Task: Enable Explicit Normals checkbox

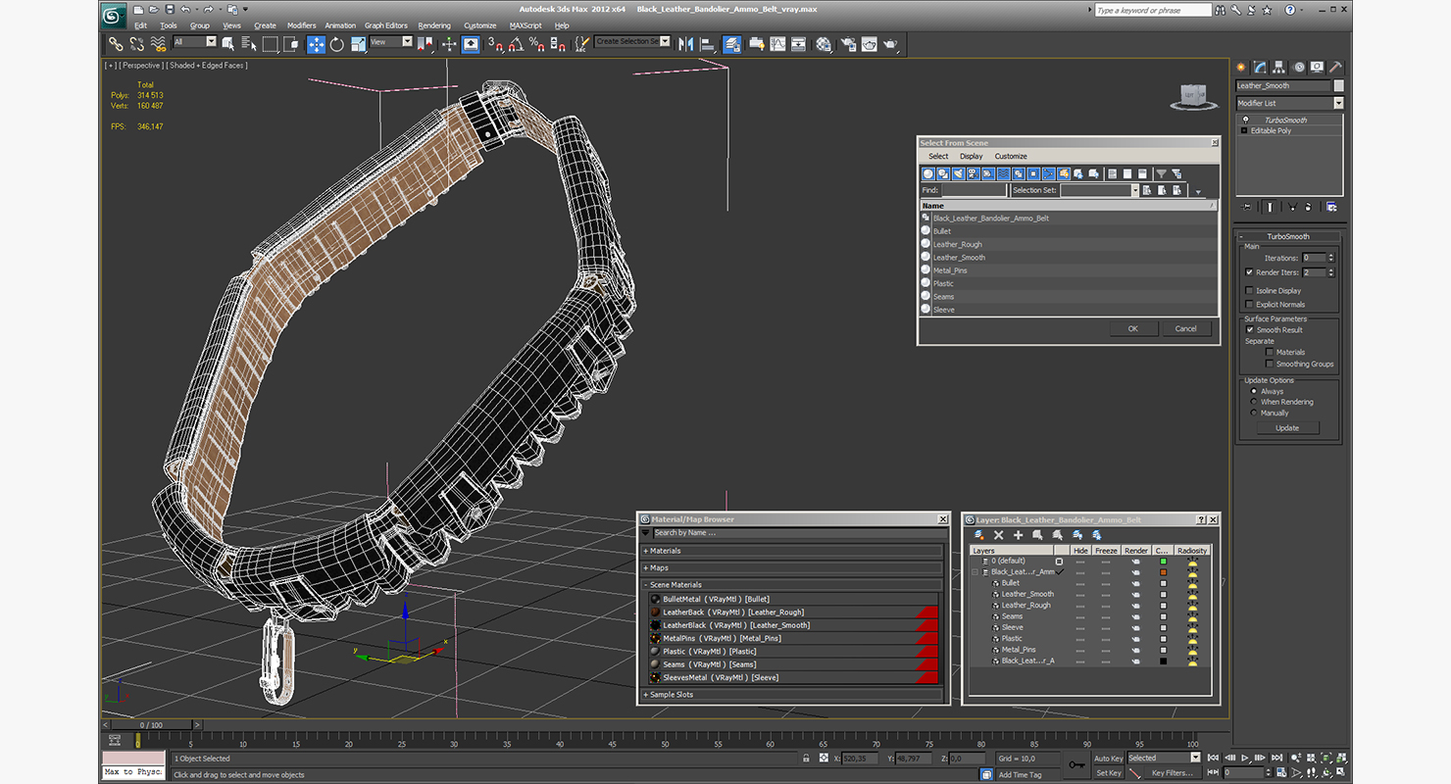Action: 1249,305
